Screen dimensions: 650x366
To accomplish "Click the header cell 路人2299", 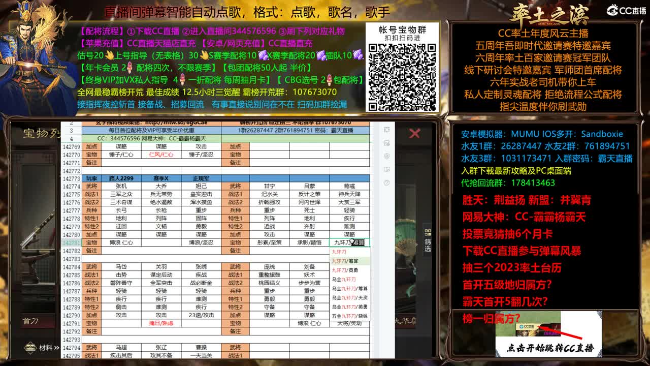I will click(121, 178).
